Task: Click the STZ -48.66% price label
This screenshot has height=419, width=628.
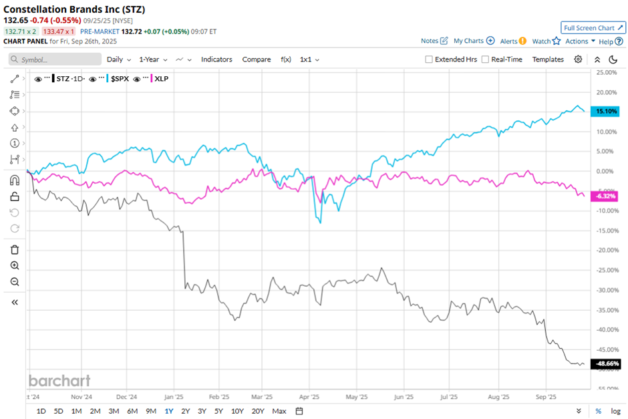Action: (606, 364)
